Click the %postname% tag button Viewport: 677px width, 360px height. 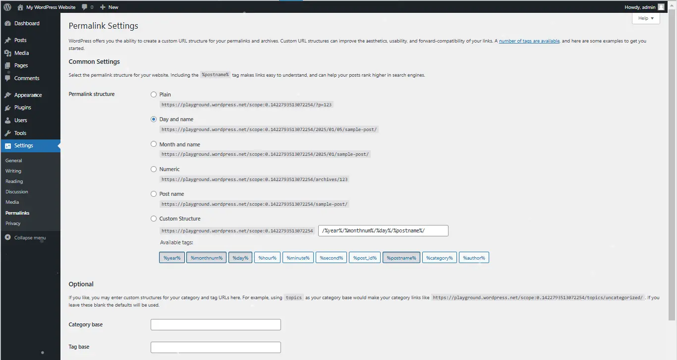(401, 258)
